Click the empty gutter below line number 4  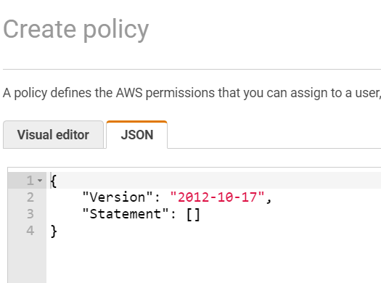tap(28, 261)
